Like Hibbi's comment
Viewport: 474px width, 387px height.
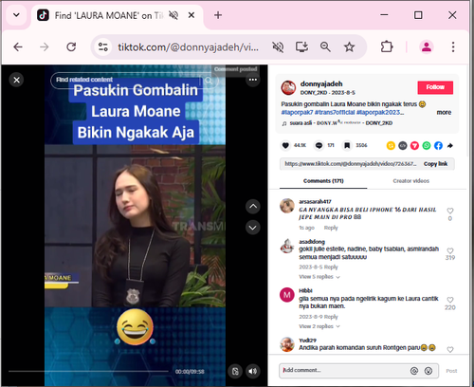click(x=450, y=300)
